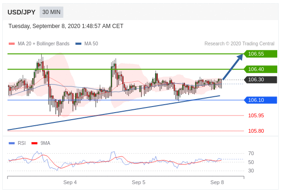Click the 105.95 support level label
The width and height of the screenshot is (281, 193).
tap(256, 115)
